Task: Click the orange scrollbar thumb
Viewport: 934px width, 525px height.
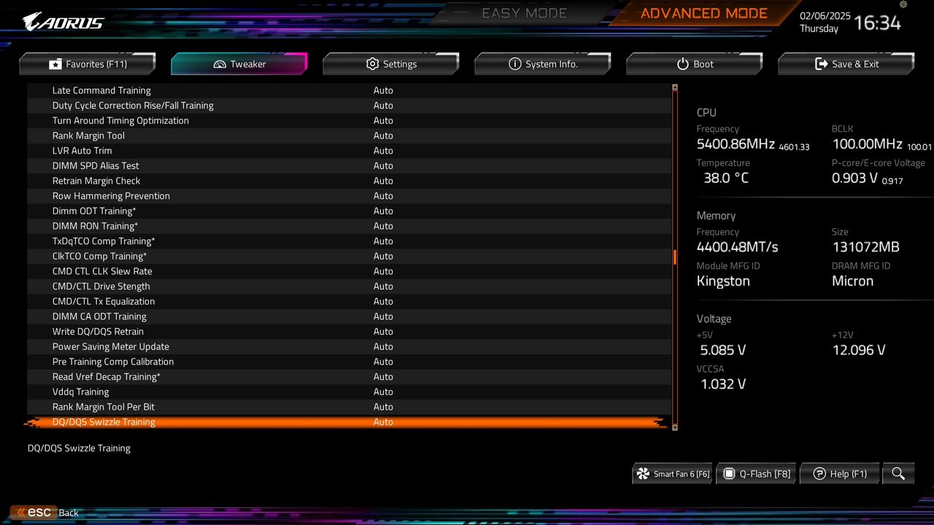Action: (x=675, y=257)
